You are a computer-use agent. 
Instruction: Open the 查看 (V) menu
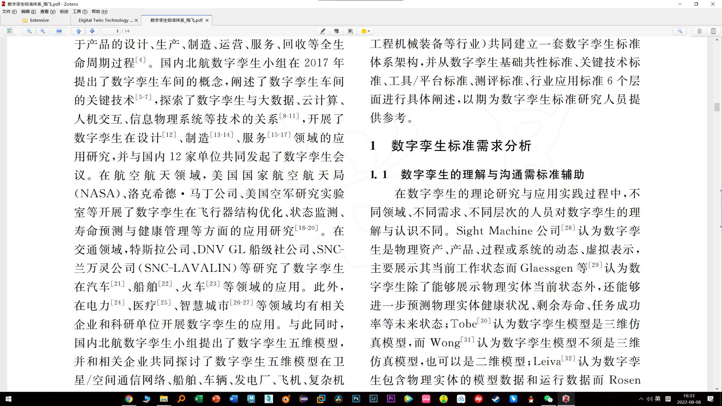[x=48, y=12]
